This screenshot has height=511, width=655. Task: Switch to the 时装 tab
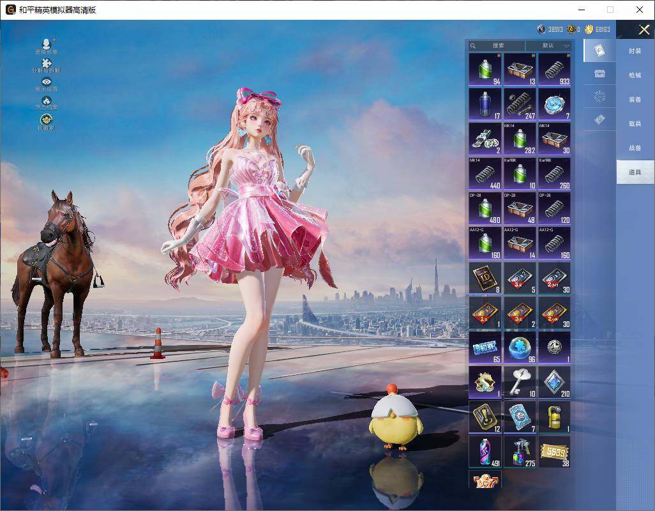[635, 51]
